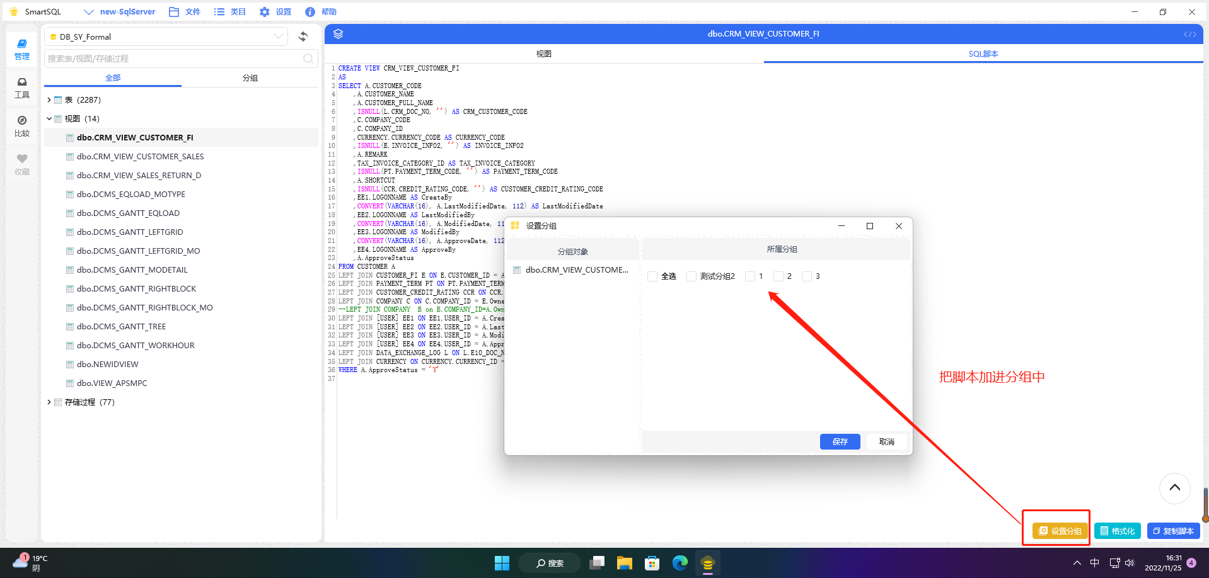Click 取消 in the 设置分组 dialog

[x=887, y=442]
